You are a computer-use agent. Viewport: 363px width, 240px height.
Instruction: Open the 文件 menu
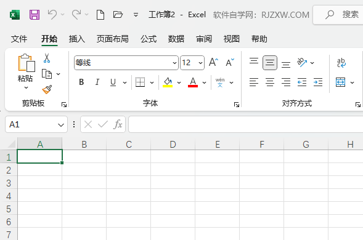coord(19,39)
